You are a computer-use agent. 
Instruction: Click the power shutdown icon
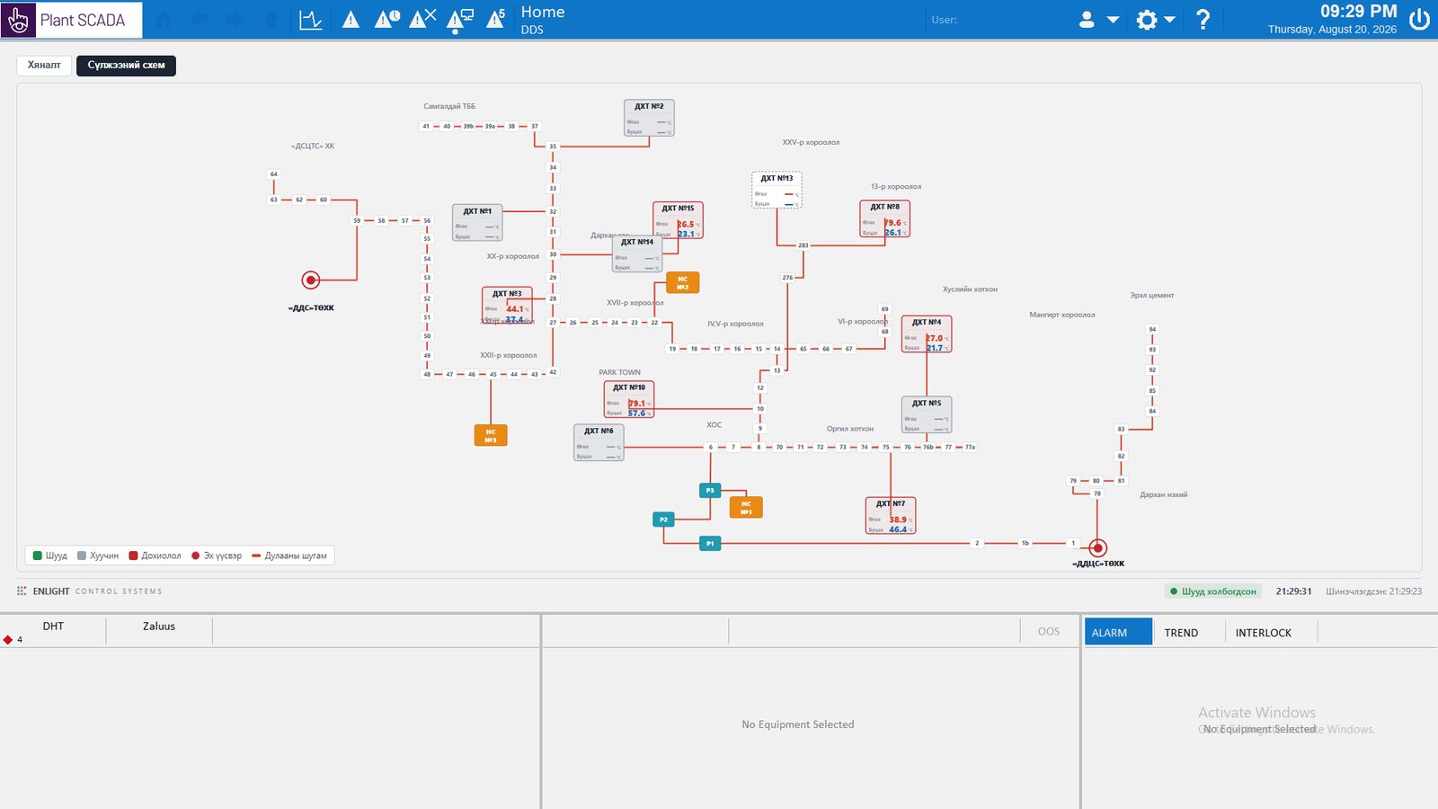click(x=1419, y=19)
